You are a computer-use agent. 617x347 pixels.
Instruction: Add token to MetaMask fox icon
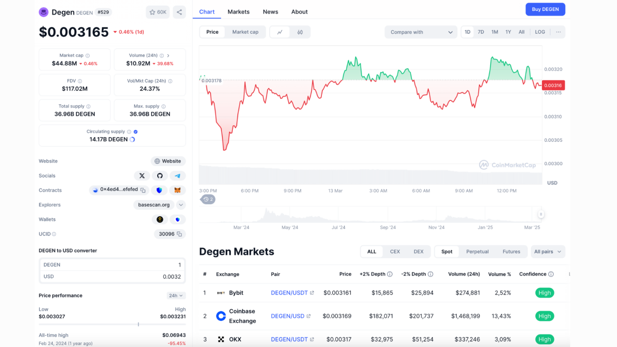coord(177,190)
